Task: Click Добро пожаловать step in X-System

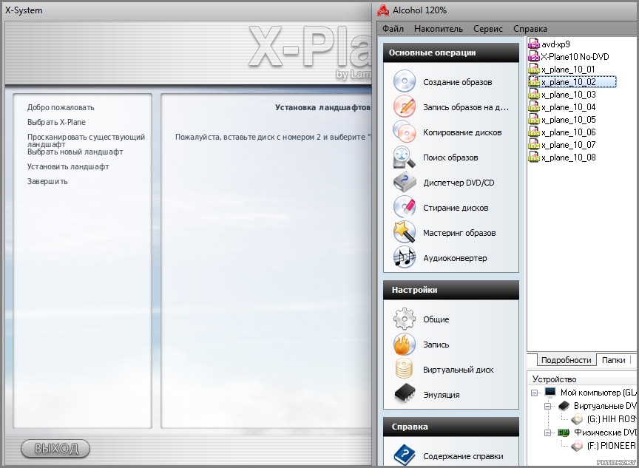Action: pos(61,107)
